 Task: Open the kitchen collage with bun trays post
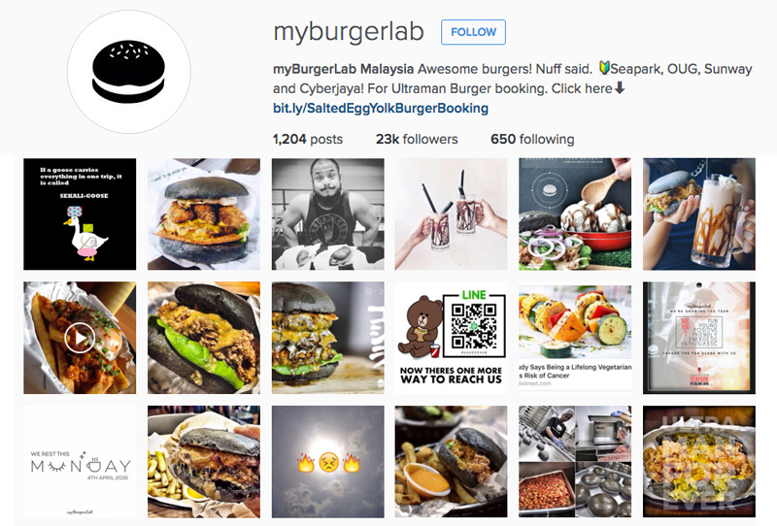tap(575, 462)
